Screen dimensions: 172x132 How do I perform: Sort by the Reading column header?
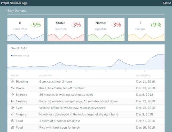point(15,76)
